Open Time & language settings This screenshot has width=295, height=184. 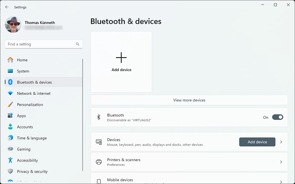pos(44,138)
